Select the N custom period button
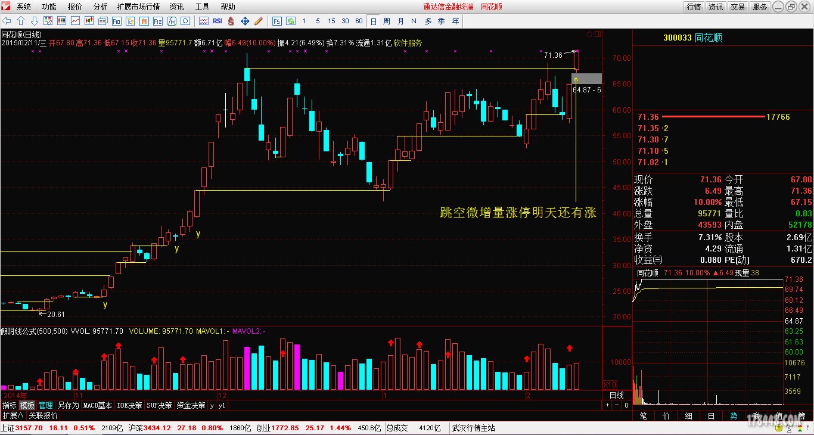 (x=414, y=21)
